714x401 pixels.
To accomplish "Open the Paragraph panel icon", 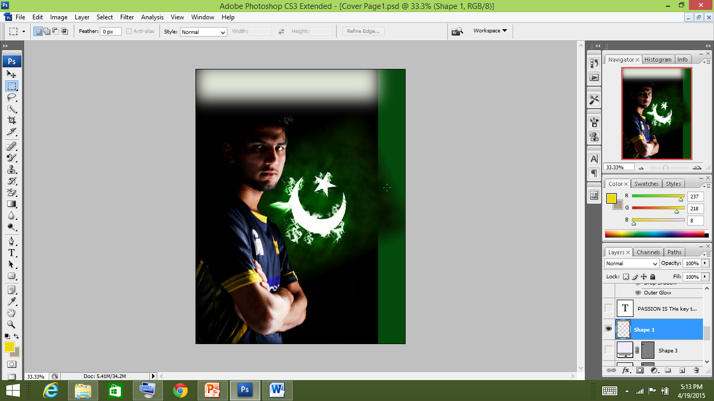I will click(594, 173).
